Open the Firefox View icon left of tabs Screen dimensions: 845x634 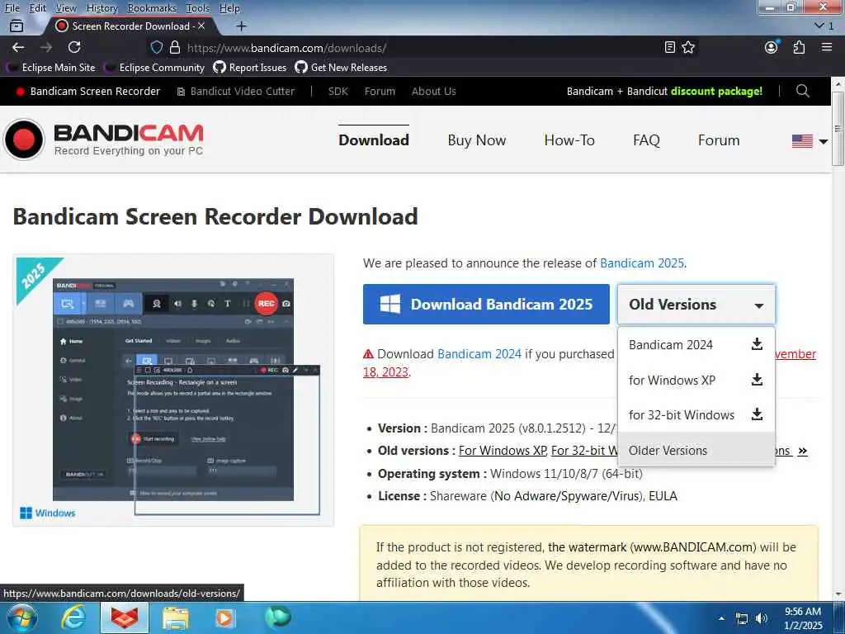tap(17, 26)
